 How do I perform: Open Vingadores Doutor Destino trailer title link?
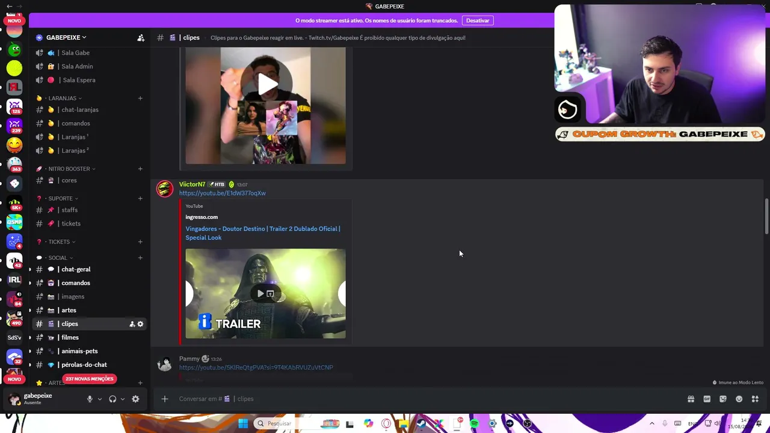coord(263,233)
